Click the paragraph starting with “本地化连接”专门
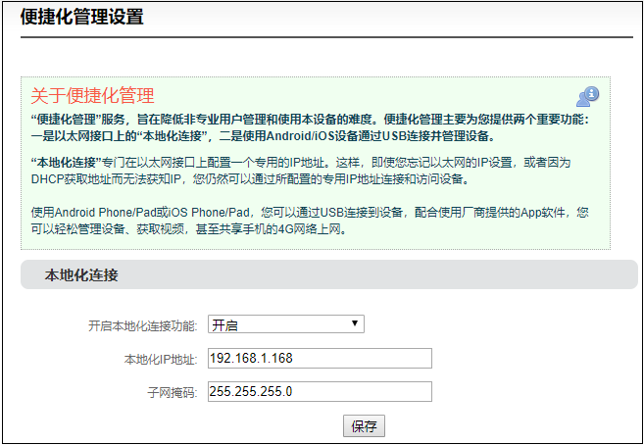This screenshot has height=445, width=644. tap(301, 172)
